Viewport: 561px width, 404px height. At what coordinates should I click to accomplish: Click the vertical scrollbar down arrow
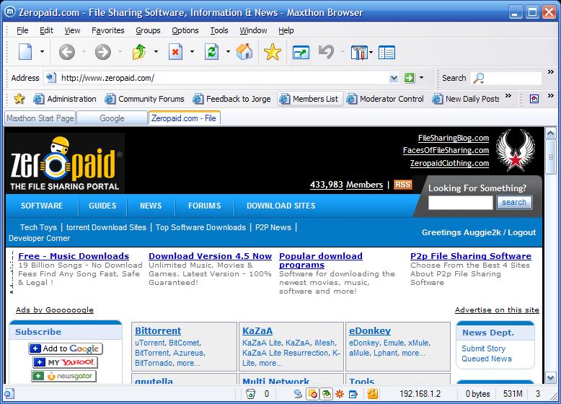tap(551, 377)
